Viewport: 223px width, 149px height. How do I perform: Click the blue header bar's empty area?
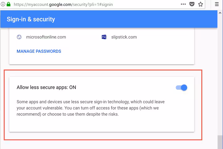pyautogui.click(x=139, y=19)
